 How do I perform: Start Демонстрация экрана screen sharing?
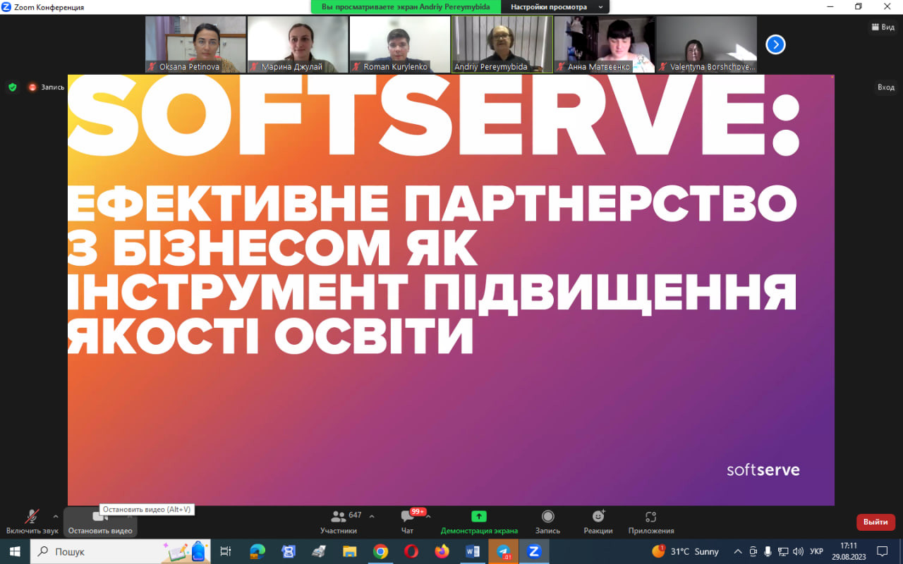click(479, 522)
